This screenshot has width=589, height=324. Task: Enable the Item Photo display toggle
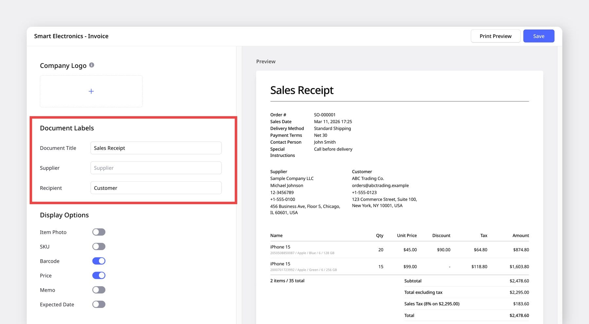pos(98,232)
